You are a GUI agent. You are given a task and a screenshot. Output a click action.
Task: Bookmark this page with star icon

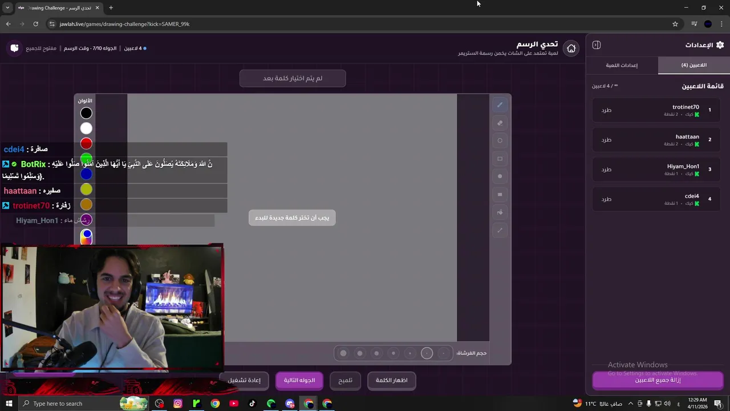[x=675, y=24]
